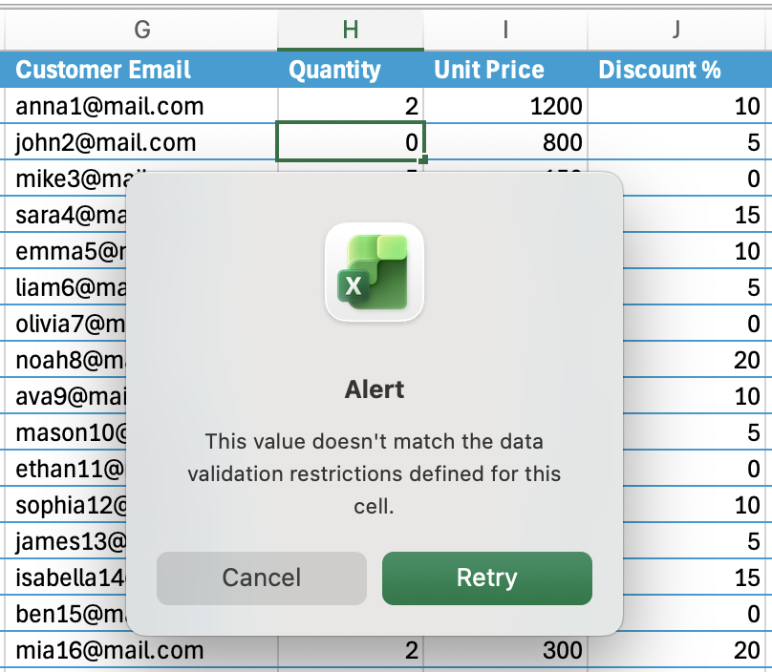Image resolution: width=772 pixels, height=672 pixels.
Task: Select Unit Price cell 300
Action: coord(505,650)
